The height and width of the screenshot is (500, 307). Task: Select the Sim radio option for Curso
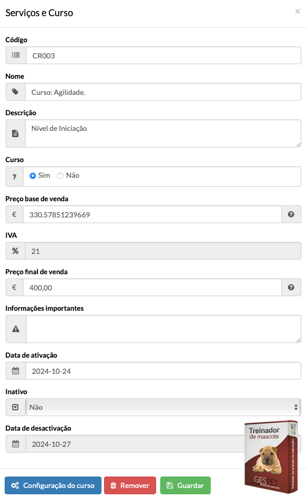(32, 176)
